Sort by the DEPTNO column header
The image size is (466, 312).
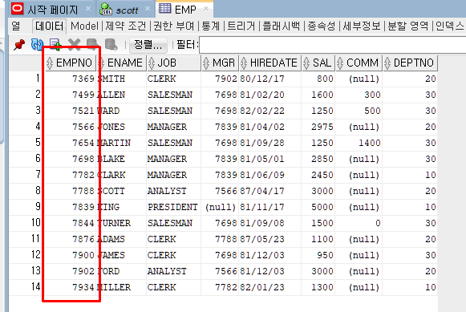[410, 63]
